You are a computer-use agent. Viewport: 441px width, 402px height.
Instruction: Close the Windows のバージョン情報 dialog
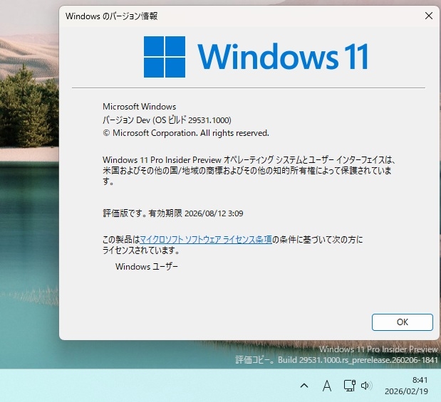point(429,16)
